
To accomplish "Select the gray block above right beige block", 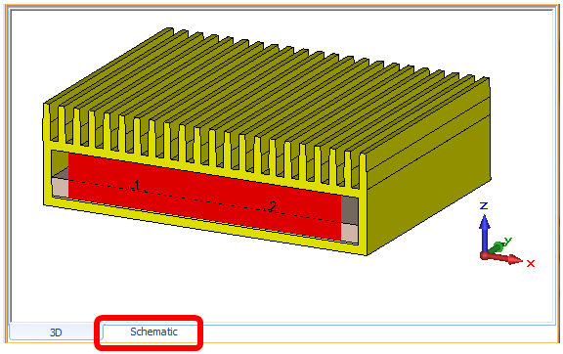I will click(x=349, y=210).
